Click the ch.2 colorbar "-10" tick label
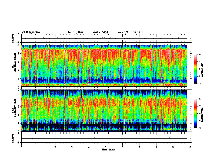Image resolution: width=214 pixels, height=165 pixels. pyautogui.click(x=200, y=128)
